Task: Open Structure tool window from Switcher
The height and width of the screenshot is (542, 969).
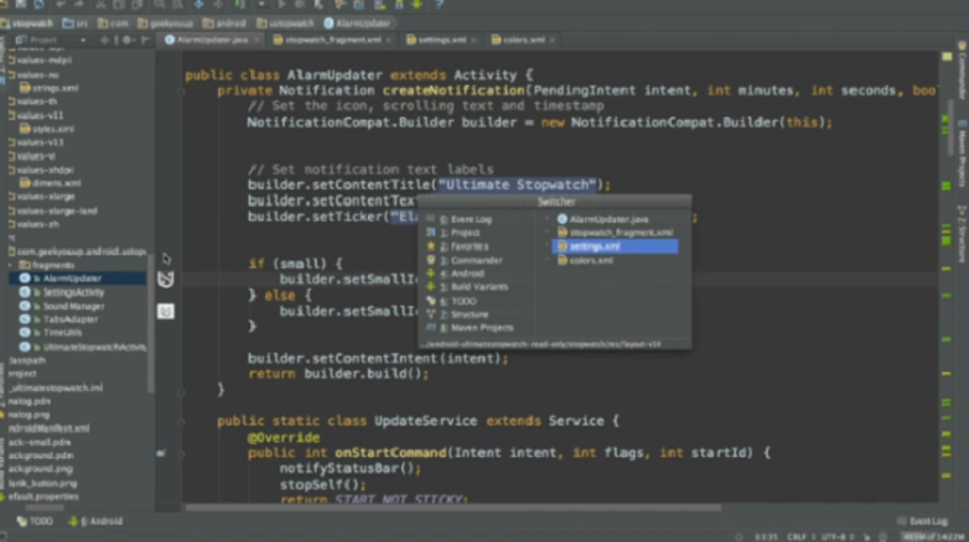Action: (x=462, y=313)
